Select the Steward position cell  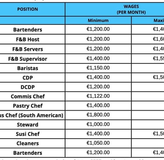[x=32, y=125]
